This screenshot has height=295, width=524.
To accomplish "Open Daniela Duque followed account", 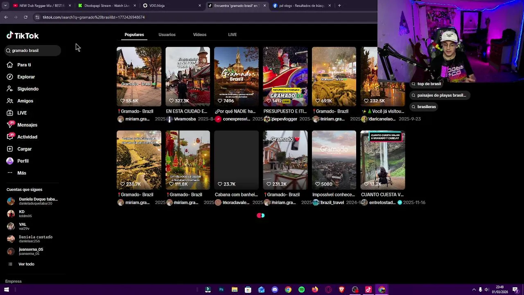I will pyautogui.click(x=33, y=201).
